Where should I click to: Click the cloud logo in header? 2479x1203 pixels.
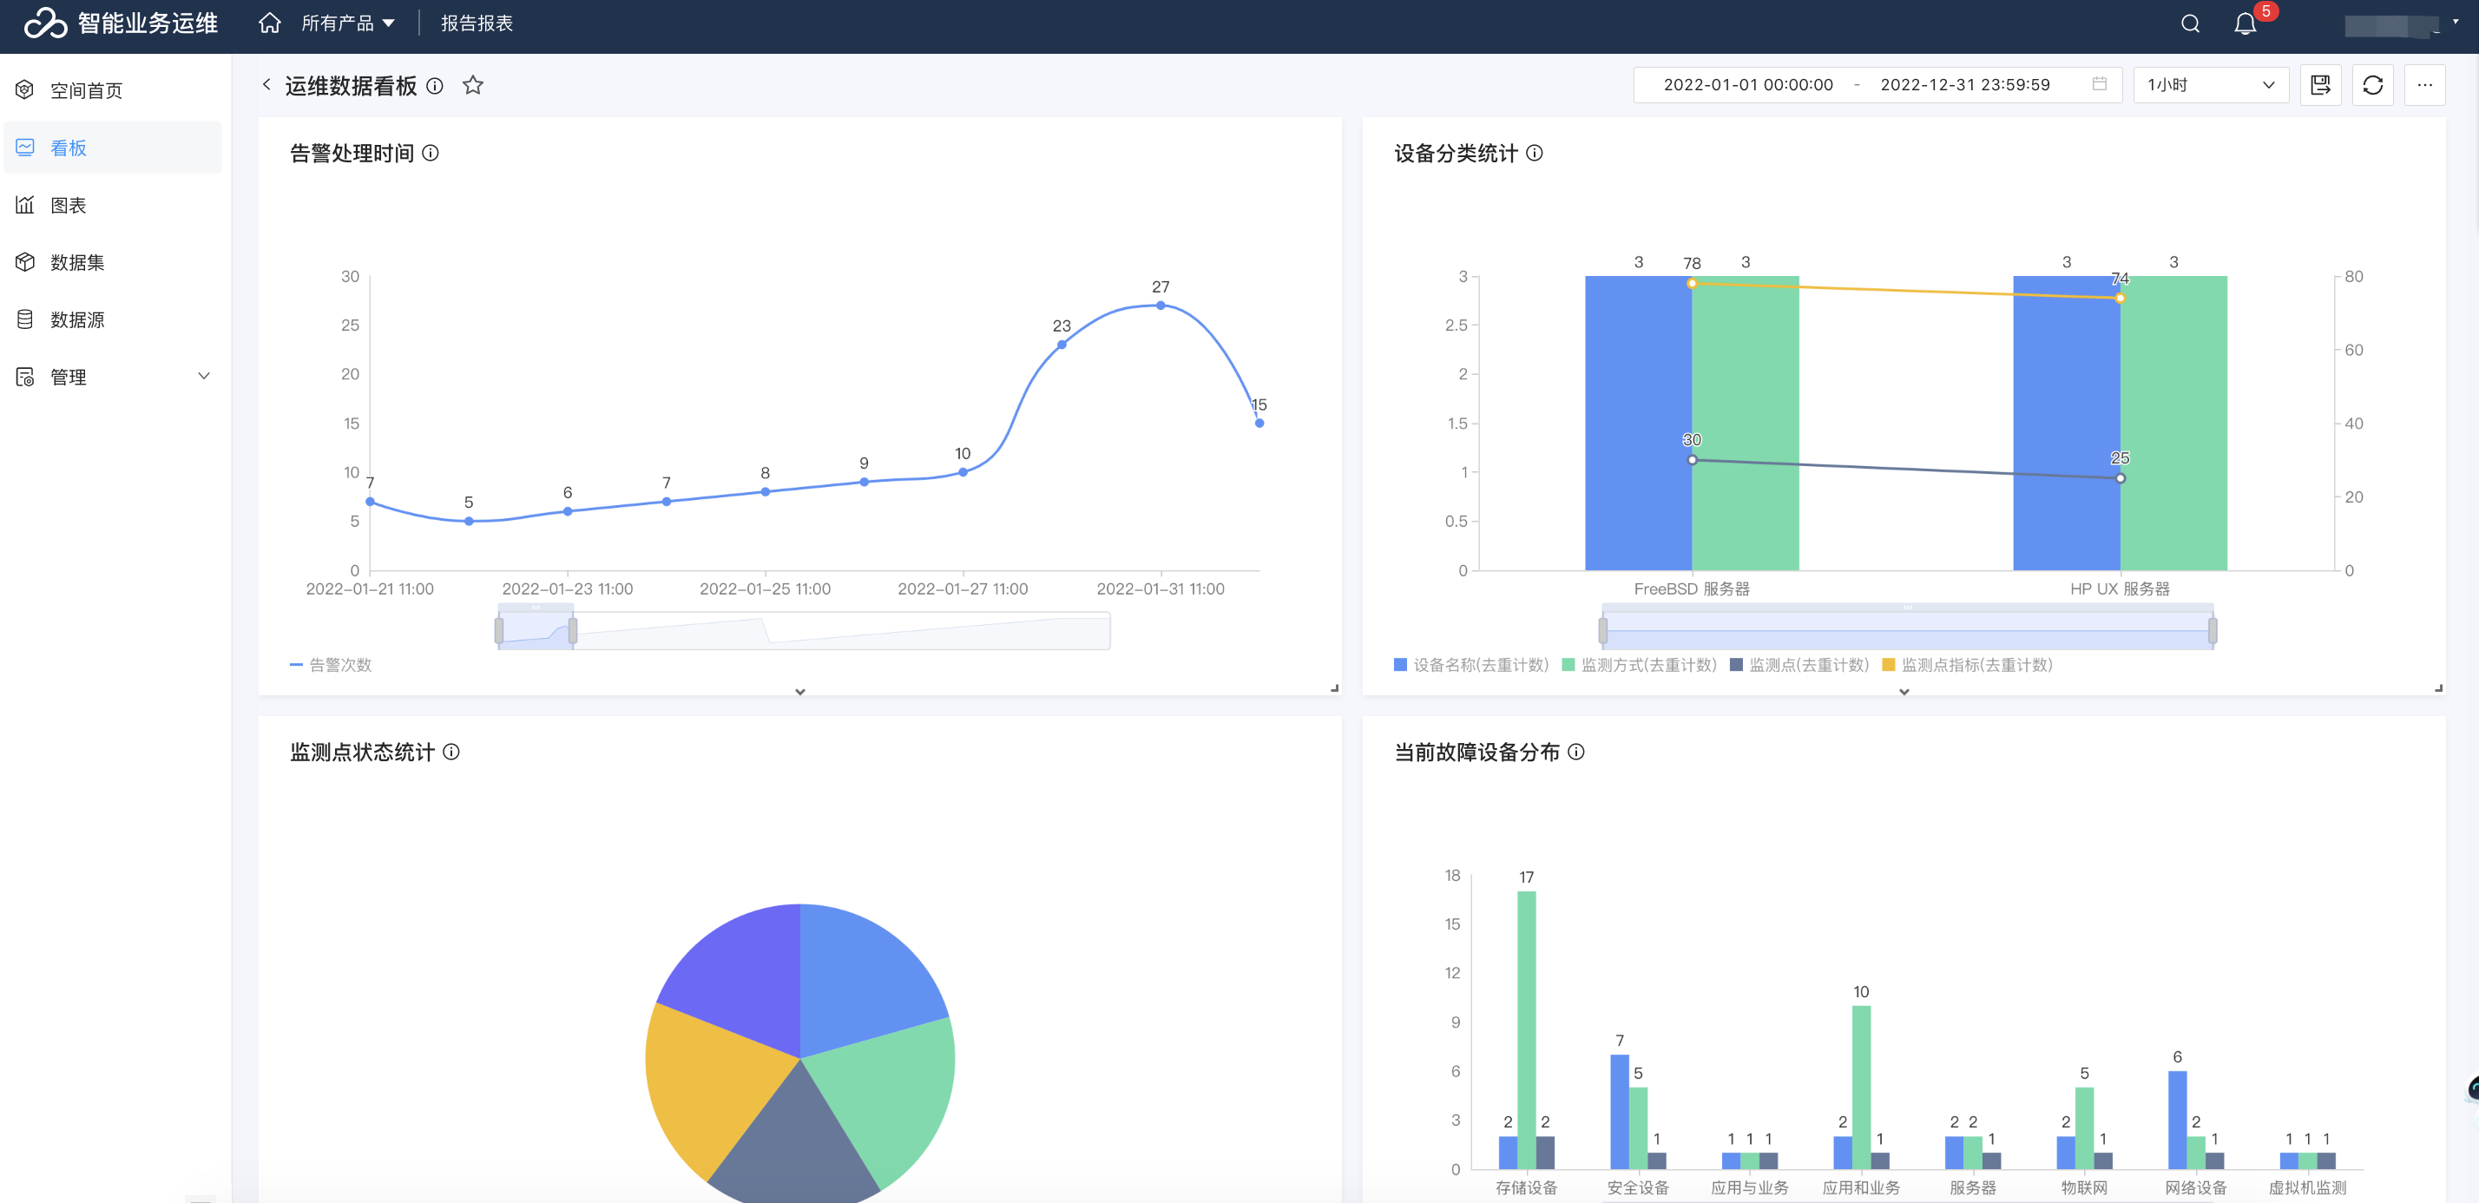coord(44,23)
